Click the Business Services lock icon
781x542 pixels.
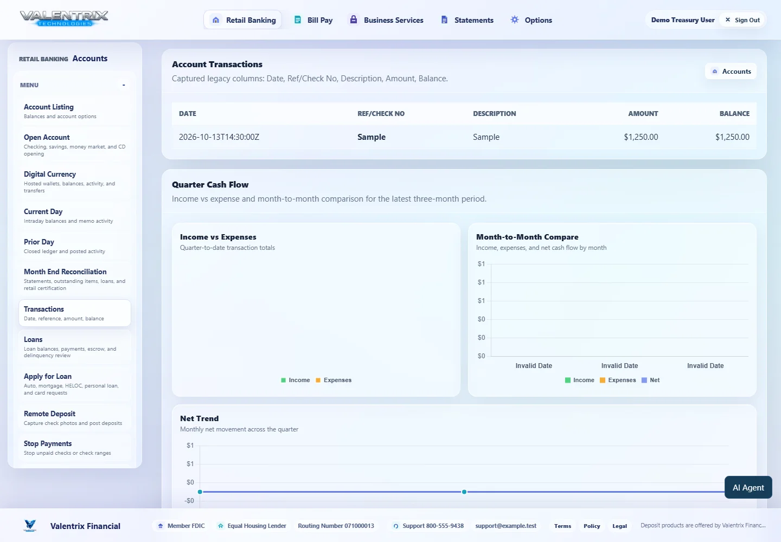pyautogui.click(x=354, y=20)
